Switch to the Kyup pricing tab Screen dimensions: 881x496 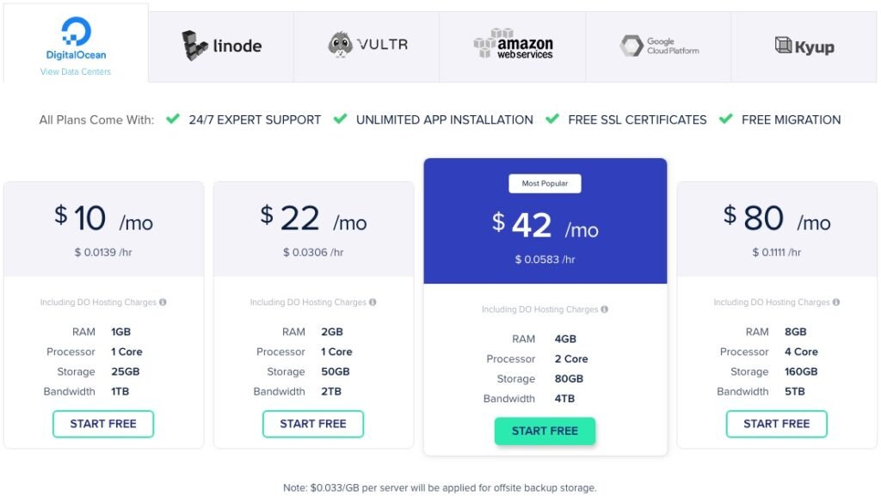[805, 46]
